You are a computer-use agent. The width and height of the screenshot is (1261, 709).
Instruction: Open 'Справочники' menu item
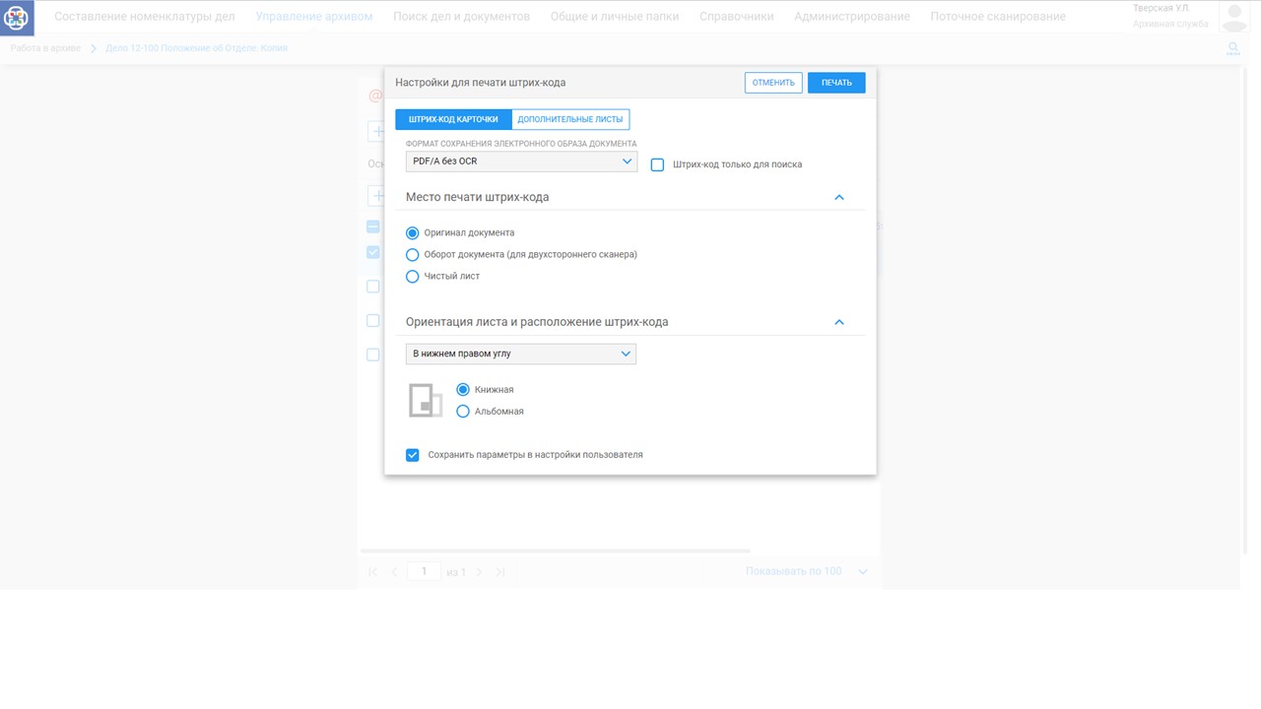tap(736, 17)
